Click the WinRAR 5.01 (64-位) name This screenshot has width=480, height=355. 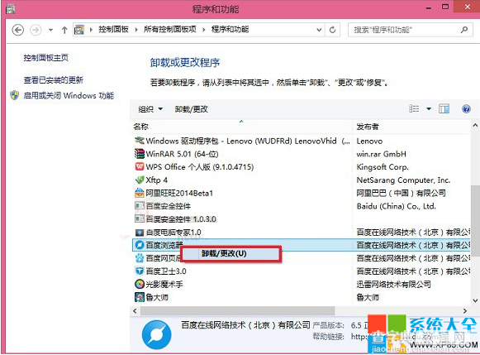click(x=182, y=154)
